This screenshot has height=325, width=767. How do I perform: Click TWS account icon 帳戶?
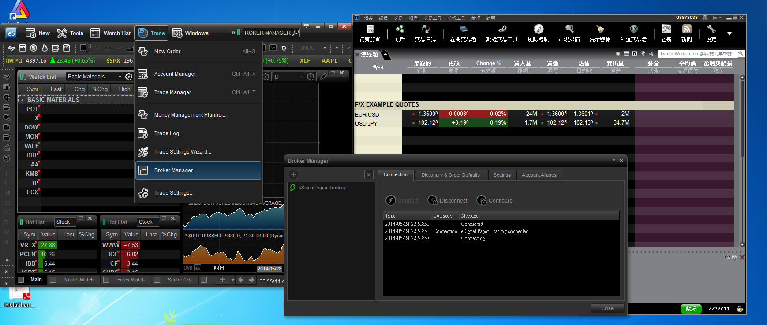[x=400, y=33]
